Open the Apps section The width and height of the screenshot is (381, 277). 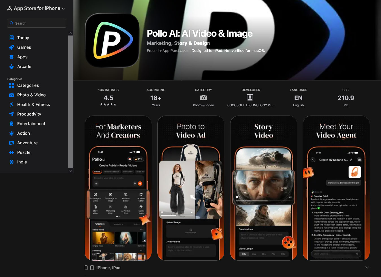[22, 57]
